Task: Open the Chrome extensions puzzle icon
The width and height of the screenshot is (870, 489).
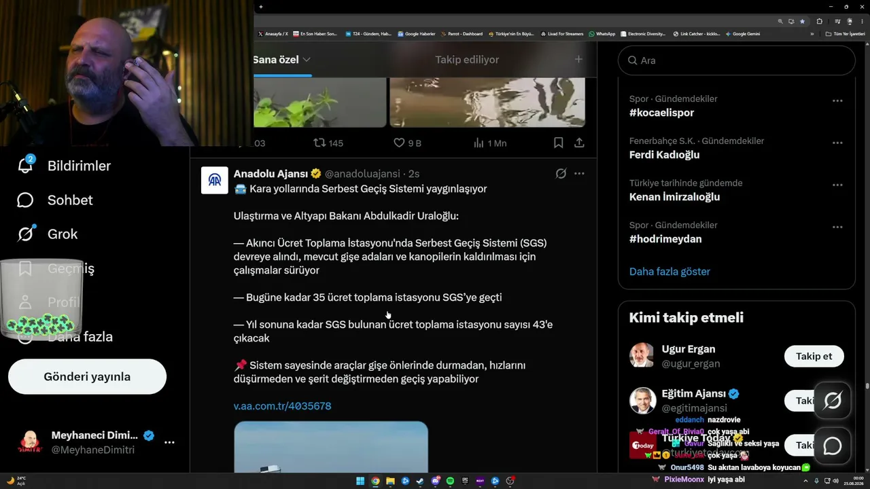Action: 820,21
